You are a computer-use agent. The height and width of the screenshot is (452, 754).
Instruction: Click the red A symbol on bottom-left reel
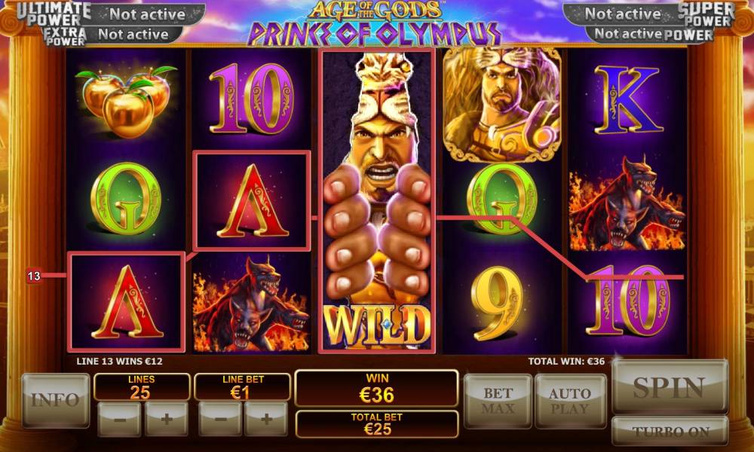click(127, 301)
